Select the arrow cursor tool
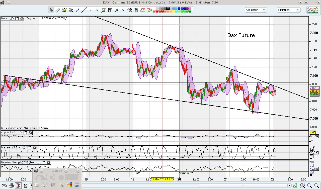The width and height of the screenshot is (321, 190). [51, 10]
